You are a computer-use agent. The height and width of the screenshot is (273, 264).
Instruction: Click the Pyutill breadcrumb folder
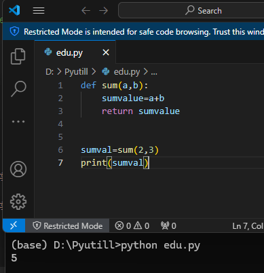pos(76,72)
